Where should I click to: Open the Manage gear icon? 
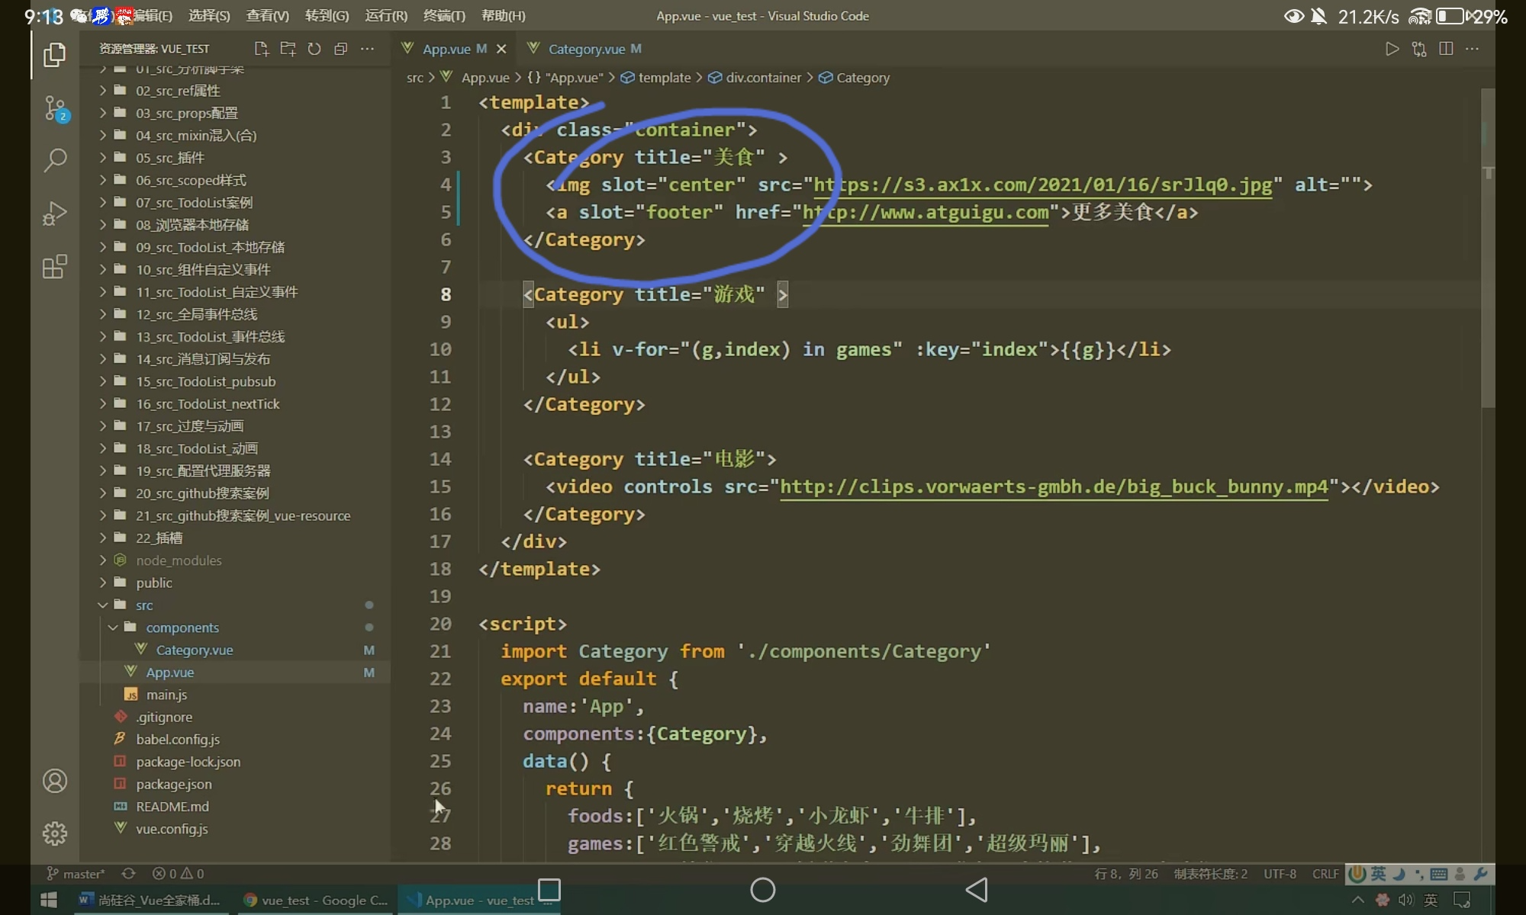[x=55, y=833]
